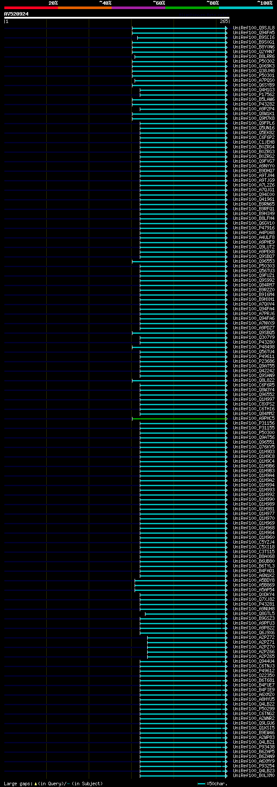Select the UniRef100_A8HYU5 label
277x787 pixels.
tap(254, 700)
